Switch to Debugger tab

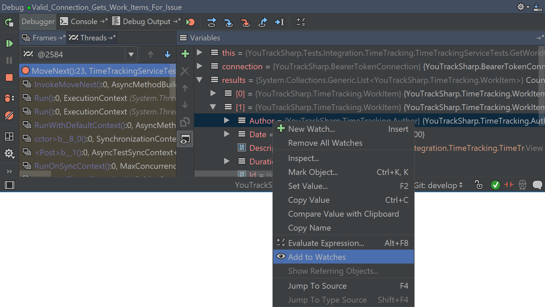coord(38,21)
